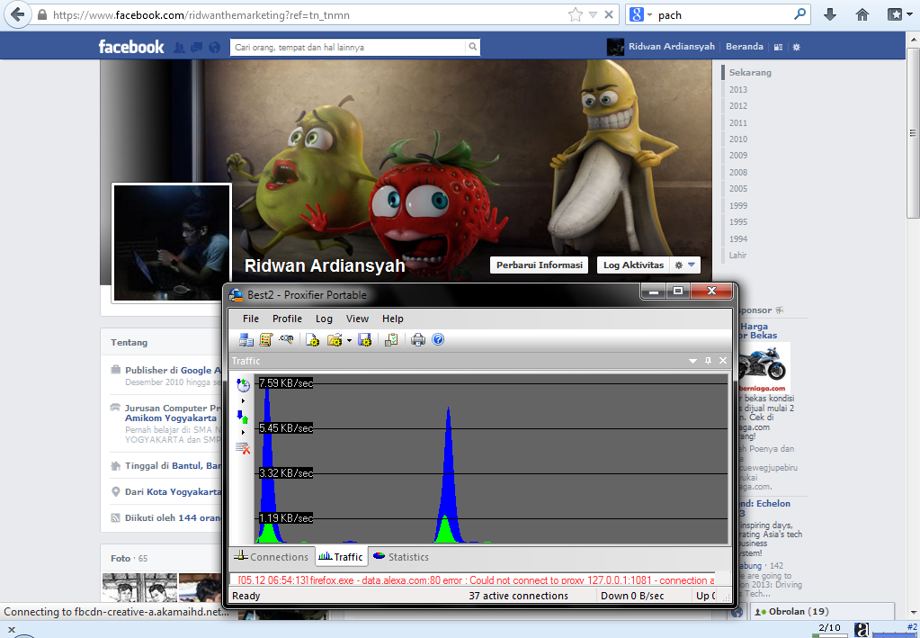920x638 pixels.
Task: Close the Traffic pane
Action: (x=723, y=361)
